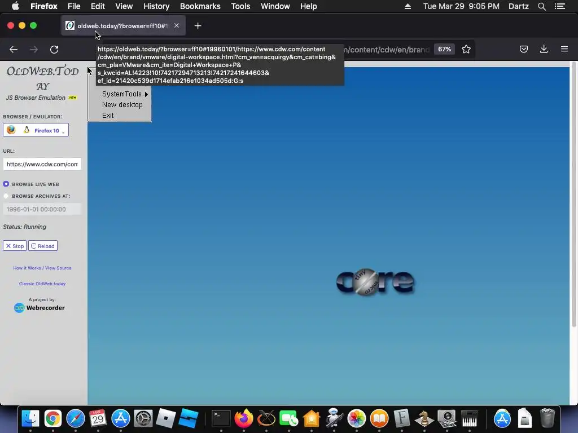Open the Firefox hamburger application menu

pyautogui.click(x=564, y=49)
